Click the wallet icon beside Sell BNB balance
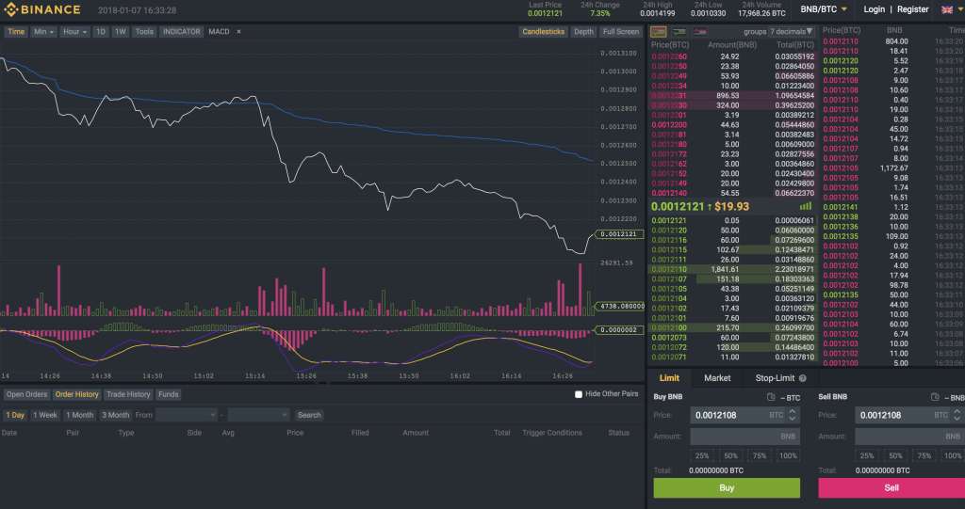965x509 pixels. (936, 397)
